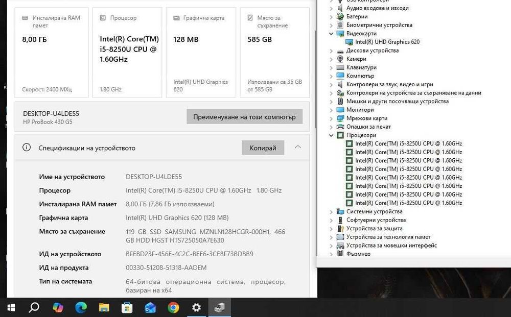This screenshot has height=317, width=511.
Task: Click the Биометрични устройства fingerprint icon
Action: 340,25
